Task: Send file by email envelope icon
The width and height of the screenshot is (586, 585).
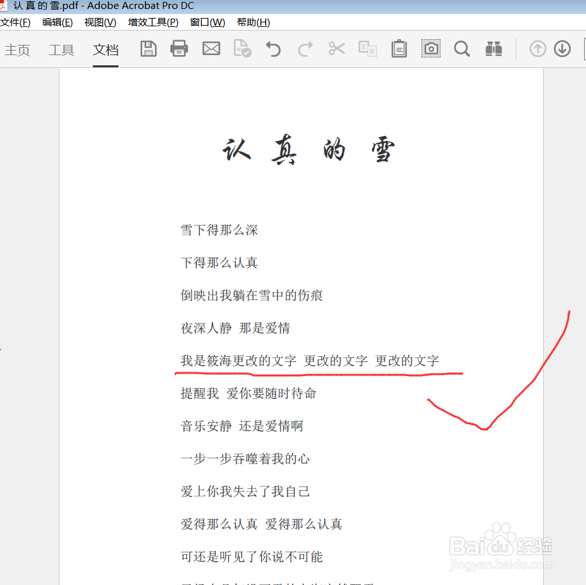Action: (211, 49)
